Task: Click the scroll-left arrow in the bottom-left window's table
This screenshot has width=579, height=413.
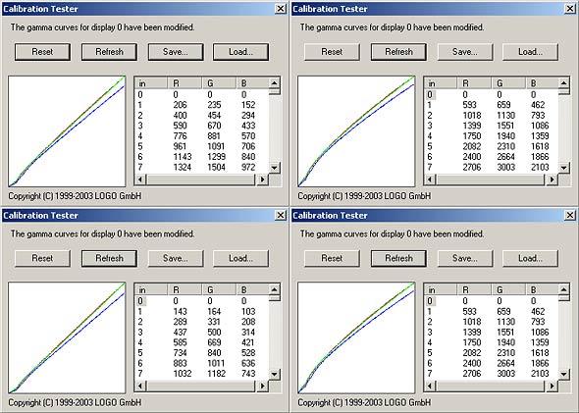Action: [140, 387]
